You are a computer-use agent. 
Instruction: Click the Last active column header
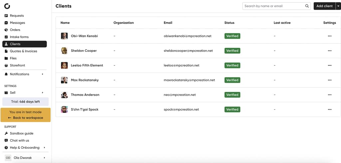click(282, 23)
